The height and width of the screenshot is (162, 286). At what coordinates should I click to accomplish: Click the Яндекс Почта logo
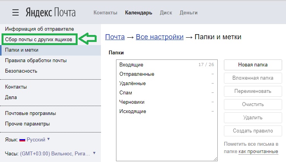pos(50,12)
